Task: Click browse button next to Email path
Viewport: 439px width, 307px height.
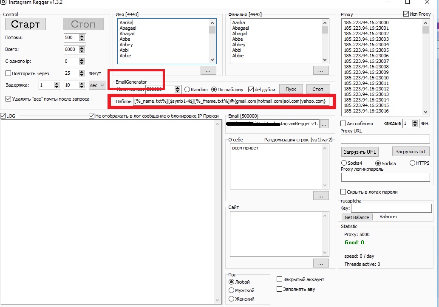Action: [x=324, y=124]
